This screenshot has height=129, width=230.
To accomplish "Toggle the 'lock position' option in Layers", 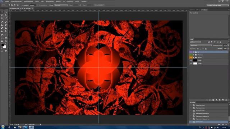I will 203,49.
